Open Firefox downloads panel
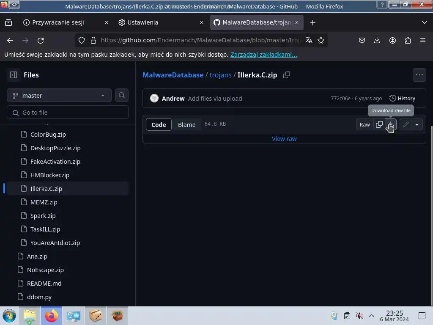 tap(377, 40)
